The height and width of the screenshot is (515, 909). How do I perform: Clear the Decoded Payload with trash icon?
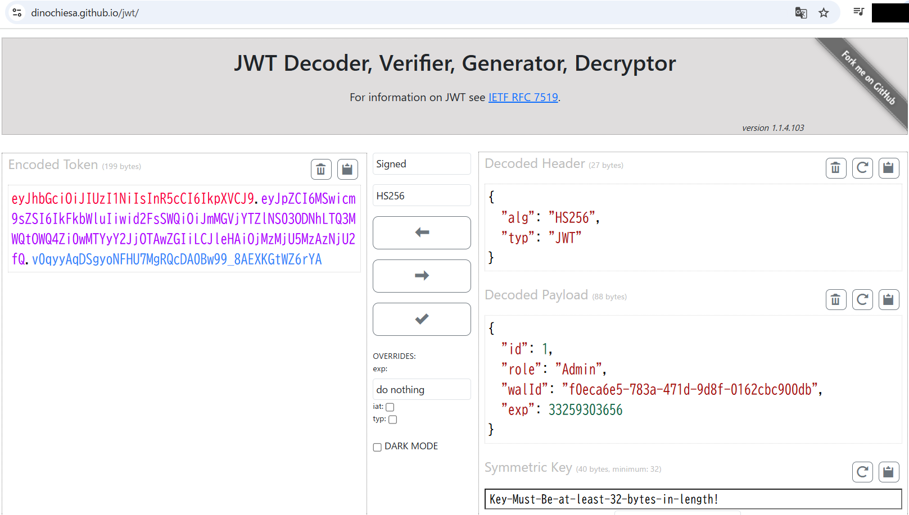(835, 300)
